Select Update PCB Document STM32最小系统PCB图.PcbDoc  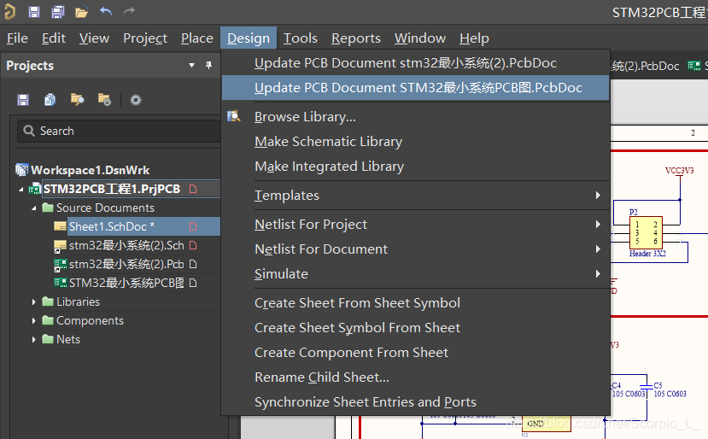(418, 88)
